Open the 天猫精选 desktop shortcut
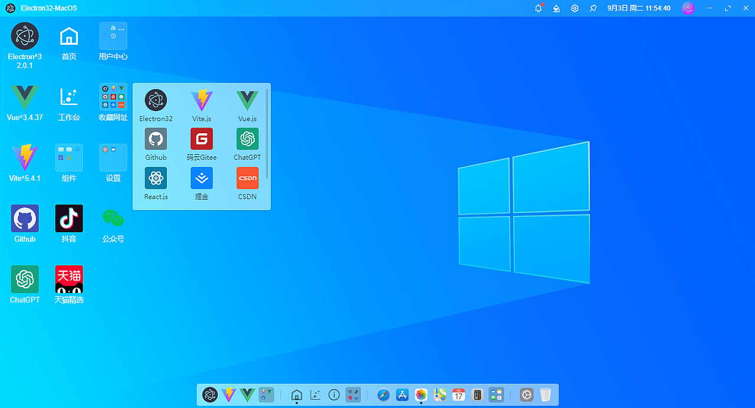The image size is (755, 408). (68, 278)
